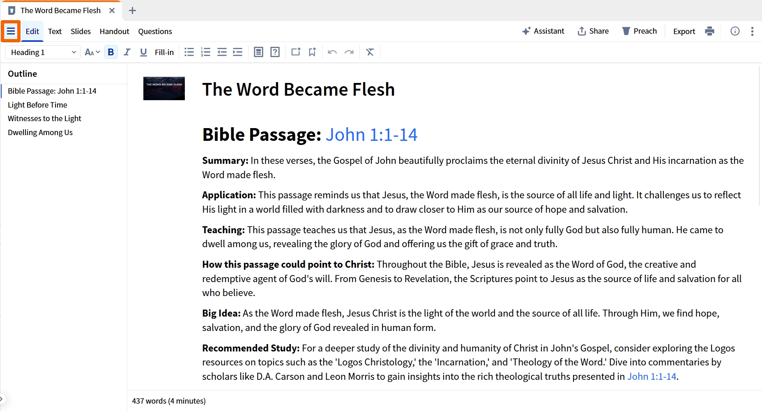The image size is (762, 411).
Task: Switch to the Handout tab
Action: (114, 31)
